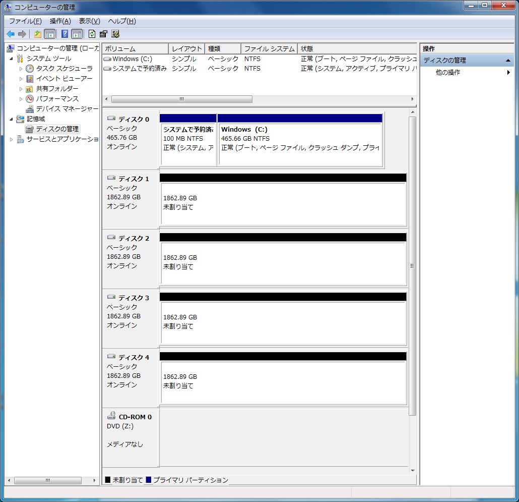Toggle the show/hide console tree button

click(x=50, y=34)
